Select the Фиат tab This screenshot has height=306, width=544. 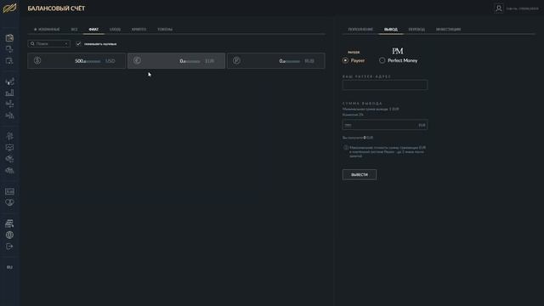click(x=93, y=30)
